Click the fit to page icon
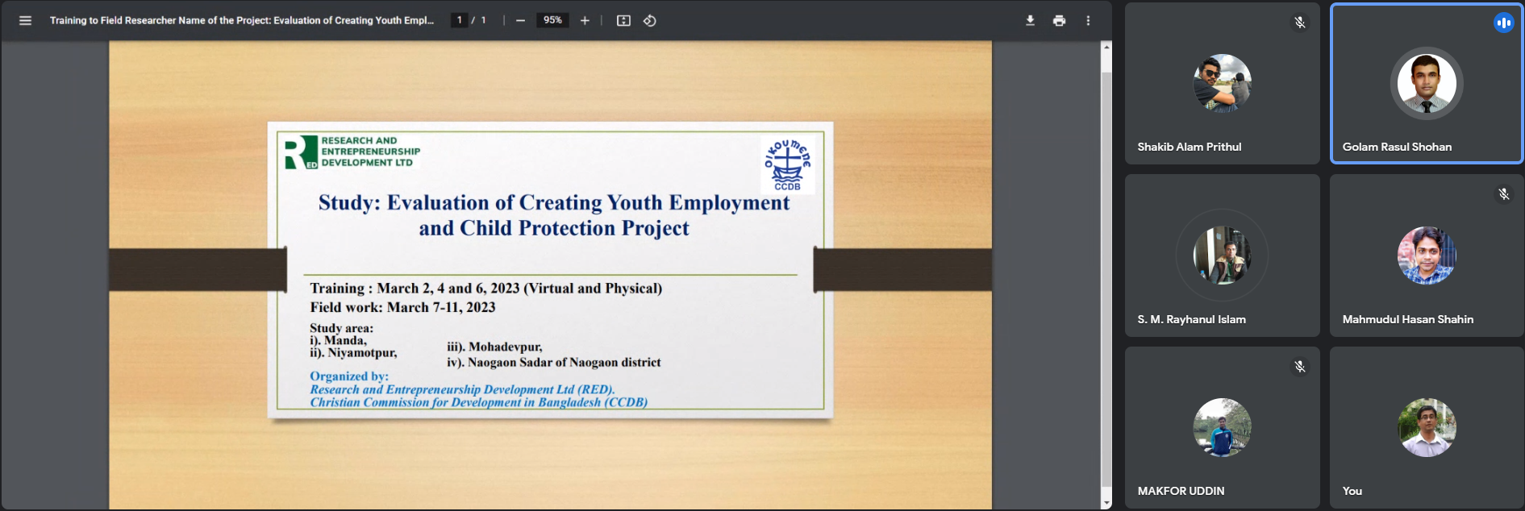Screen dimensions: 1525x511 click(623, 20)
